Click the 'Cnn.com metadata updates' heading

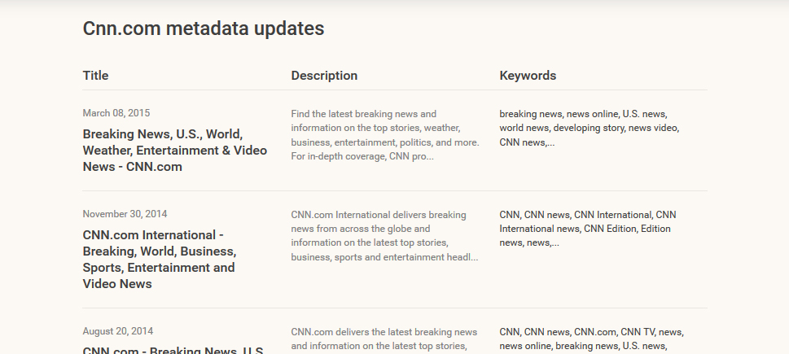click(x=203, y=28)
